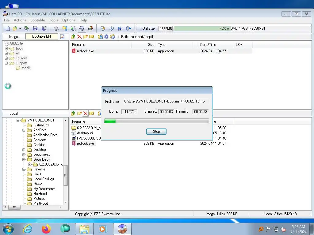Viewport: 314px width, 235px height.
Task: Open the Tools menu
Action: (53, 20)
